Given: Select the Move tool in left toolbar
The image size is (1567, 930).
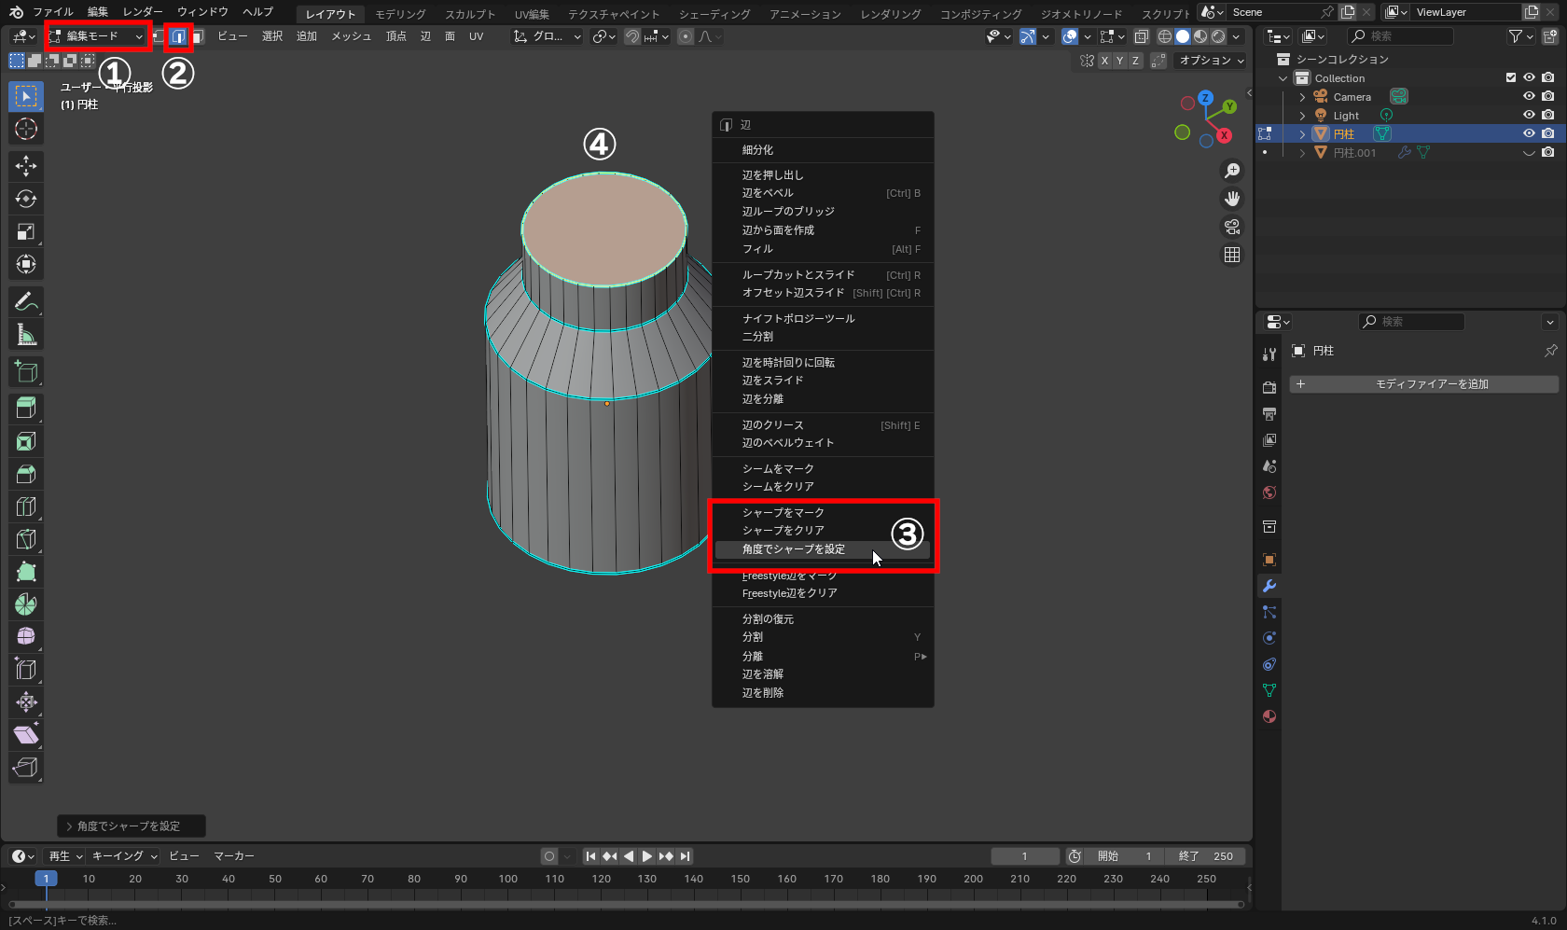Looking at the screenshot, I should click(x=26, y=166).
